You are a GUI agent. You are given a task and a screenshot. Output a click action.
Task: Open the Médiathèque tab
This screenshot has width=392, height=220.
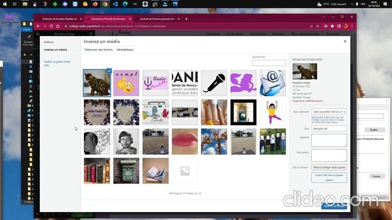coord(125,50)
